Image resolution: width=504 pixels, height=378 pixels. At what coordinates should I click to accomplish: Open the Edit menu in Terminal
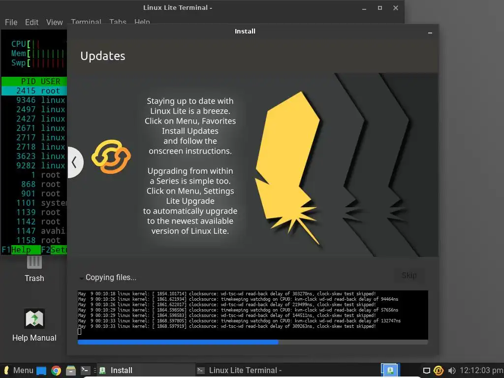pyautogui.click(x=31, y=22)
